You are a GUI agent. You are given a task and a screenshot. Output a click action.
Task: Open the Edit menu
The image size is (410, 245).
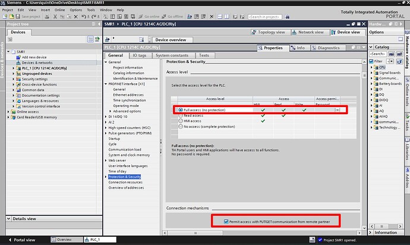(x=21, y=10)
